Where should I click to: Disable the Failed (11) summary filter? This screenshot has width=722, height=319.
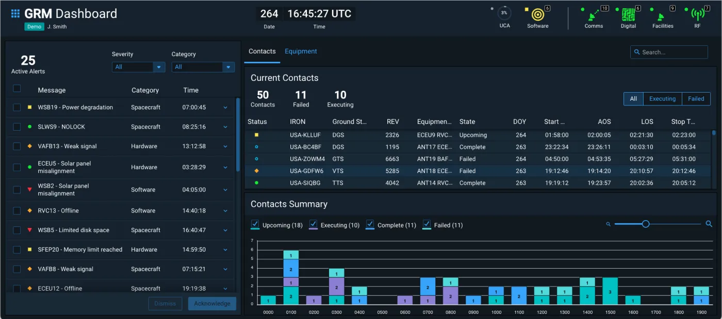[426, 225]
